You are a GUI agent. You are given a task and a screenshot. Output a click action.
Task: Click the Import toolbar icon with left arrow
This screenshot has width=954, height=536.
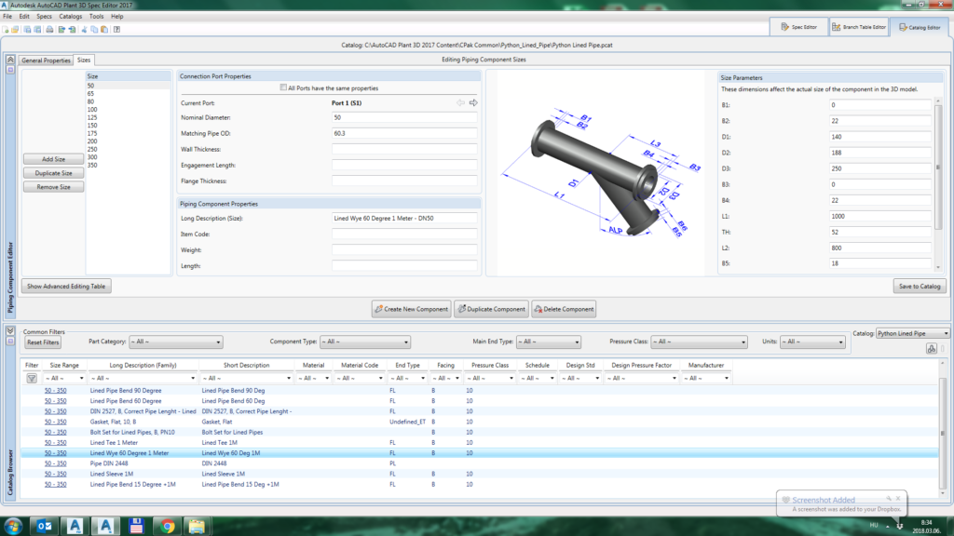coord(72,29)
